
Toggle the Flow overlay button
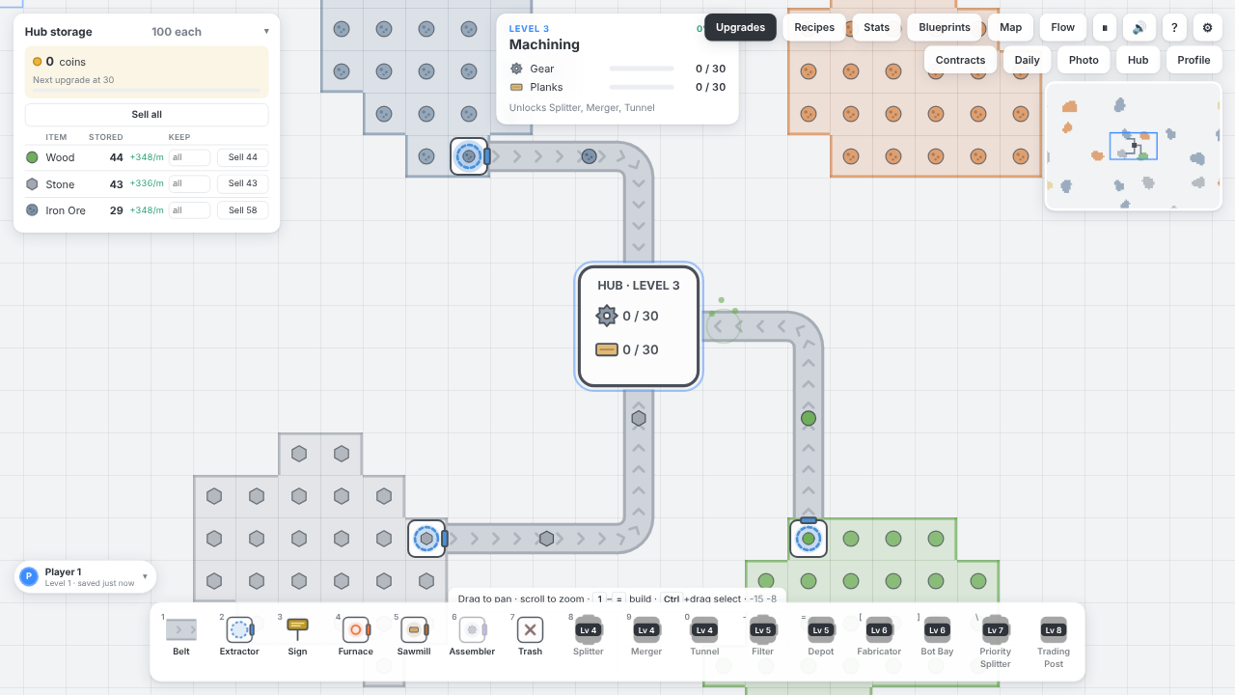point(1063,27)
